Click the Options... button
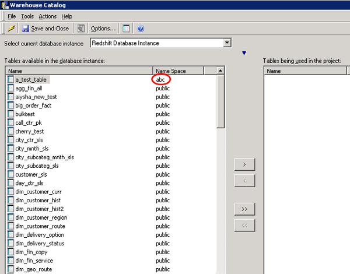 point(103,29)
